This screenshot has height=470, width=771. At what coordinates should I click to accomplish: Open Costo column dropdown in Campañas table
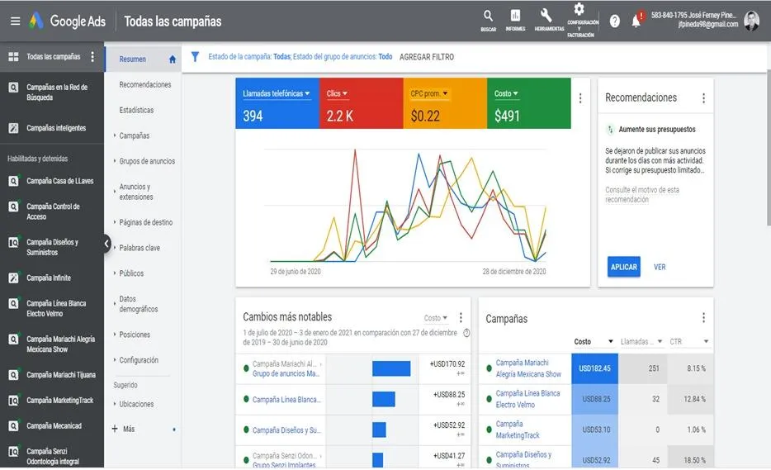(594, 341)
